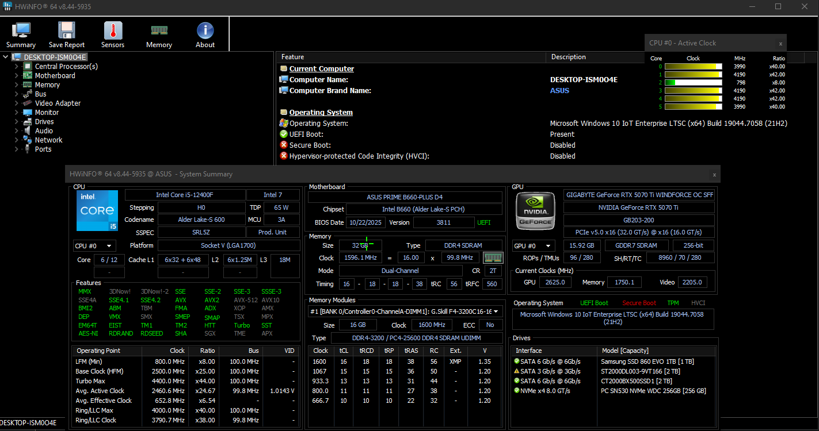Image resolution: width=819 pixels, height=431 pixels.
Task: Click the green UEFI label beside BIOS version 3811
Action: 484,222
